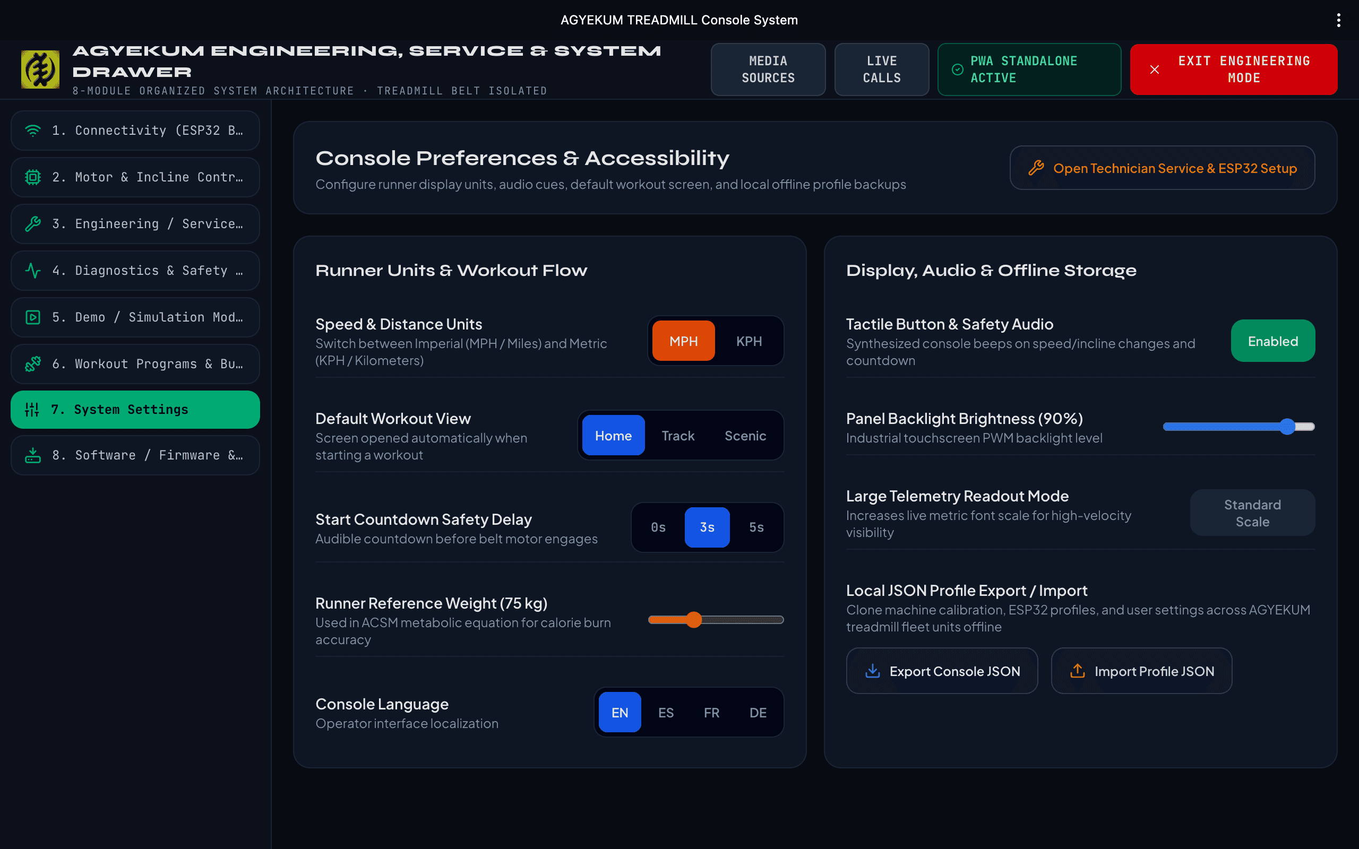Click the Display, Audio & Offline Storage heading
Viewport: 1359px width, 849px height.
[x=991, y=271]
